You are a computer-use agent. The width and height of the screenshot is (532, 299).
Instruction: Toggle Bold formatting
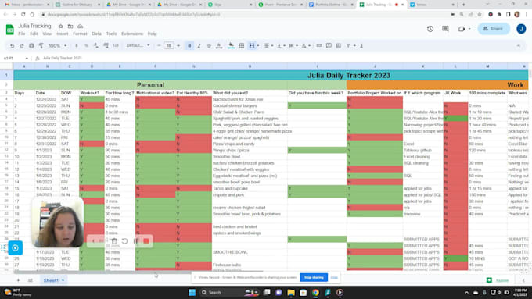(x=189, y=46)
